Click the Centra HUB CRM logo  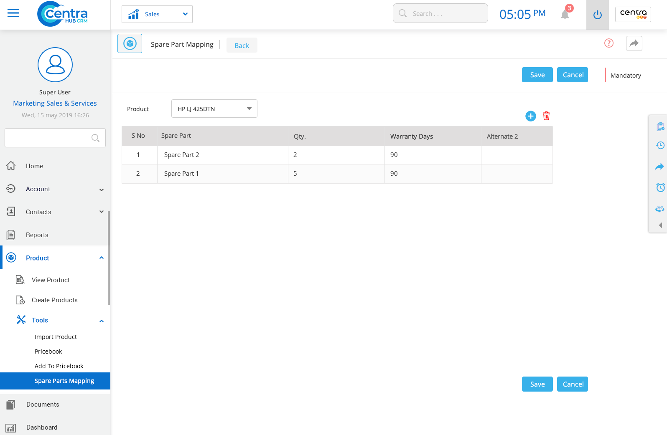tap(62, 14)
